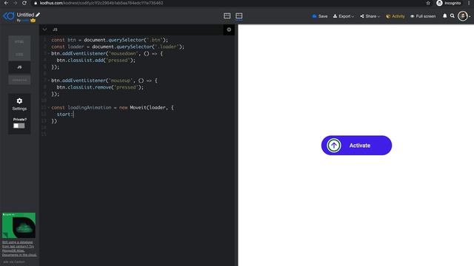Open the sidebar advertisement text link
Image resolution: width=474 pixels, height=266 pixels.
19,248
